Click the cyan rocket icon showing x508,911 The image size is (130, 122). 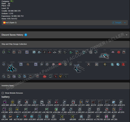35,102
